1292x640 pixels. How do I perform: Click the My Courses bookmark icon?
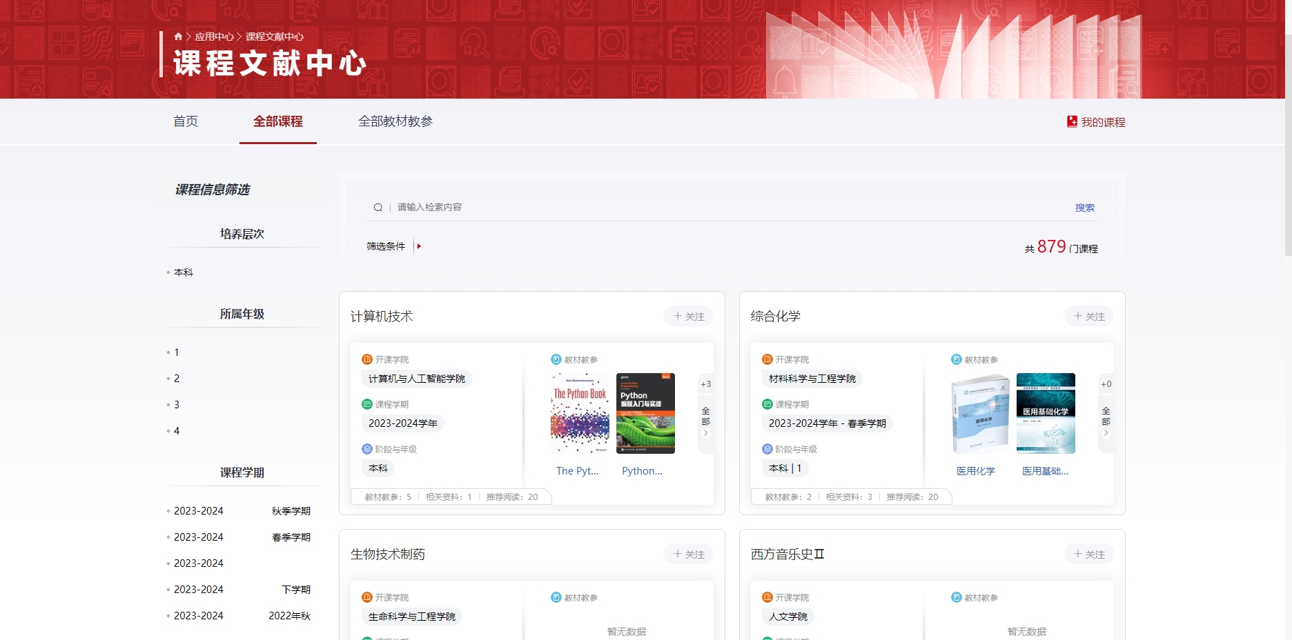click(x=1072, y=121)
